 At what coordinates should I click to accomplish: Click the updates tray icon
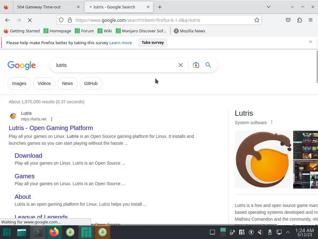pos(251,232)
